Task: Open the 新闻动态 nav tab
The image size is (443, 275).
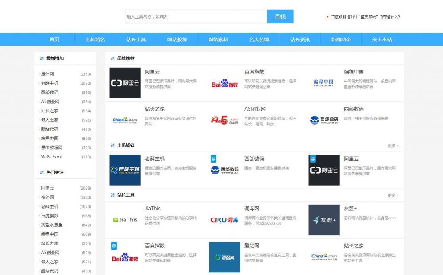Action: click(x=341, y=39)
